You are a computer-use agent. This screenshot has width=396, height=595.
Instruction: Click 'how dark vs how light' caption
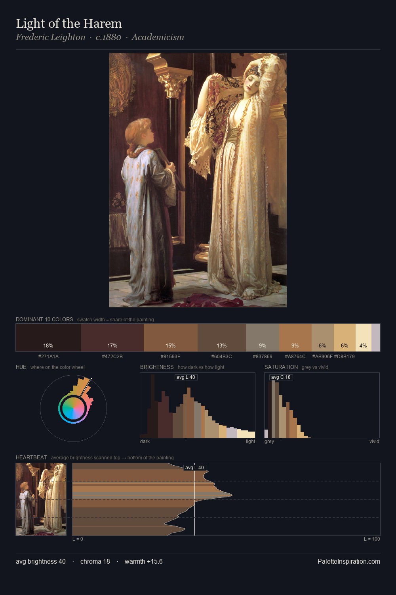[x=201, y=367]
